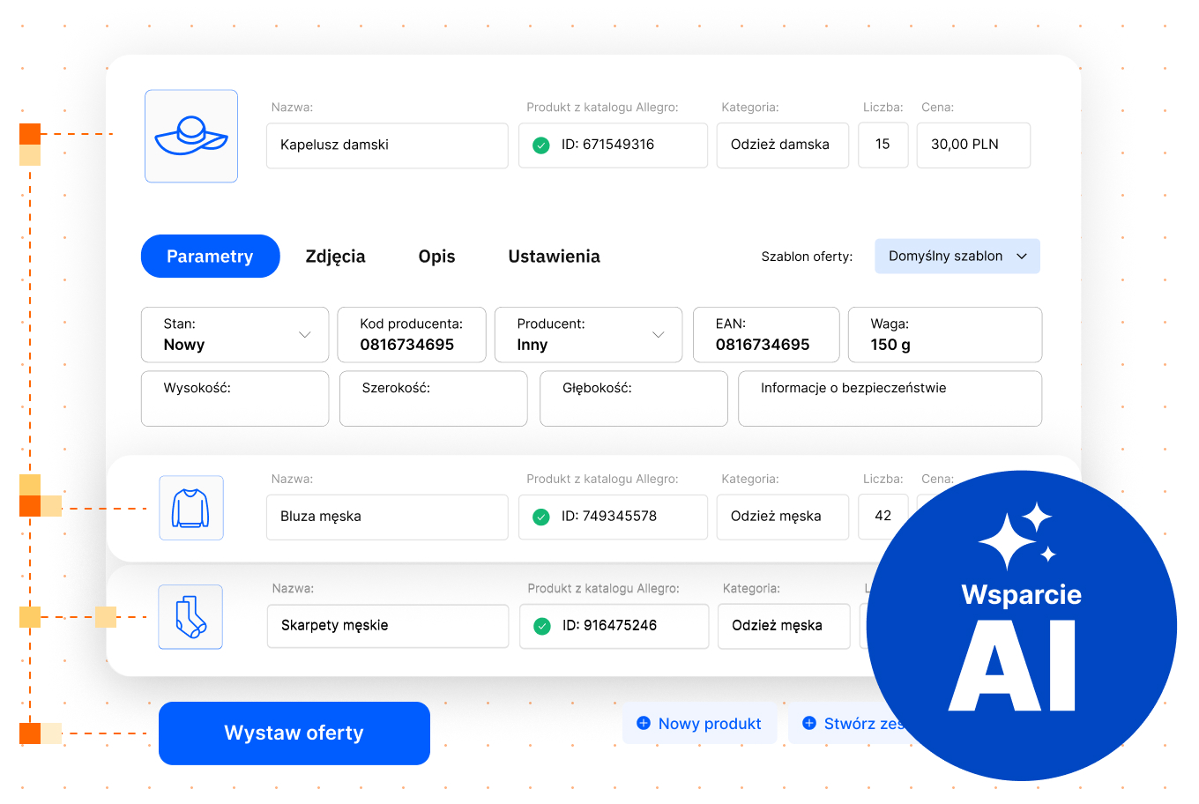This screenshot has height=804, width=1199.
Task: Expand the Stan dropdown
Action: pyautogui.click(x=304, y=335)
